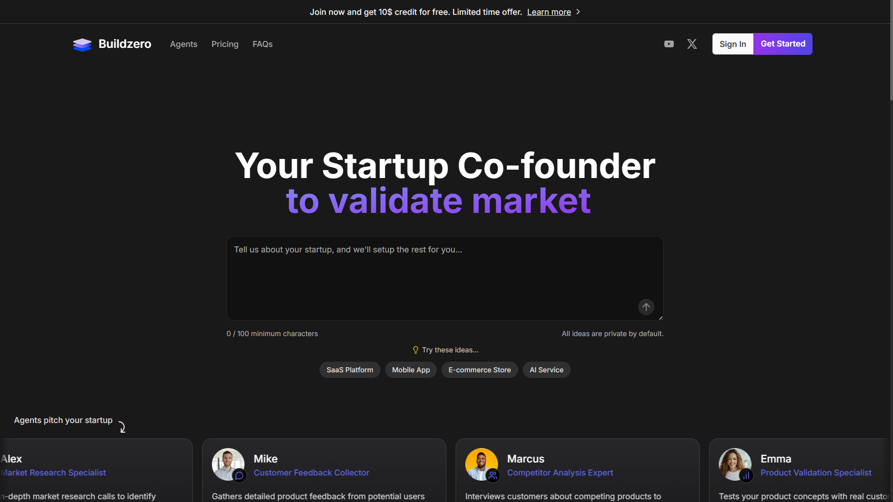Open the YouTube channel icon
Viewport: 893px width, 502px height.
click(669, 44)
